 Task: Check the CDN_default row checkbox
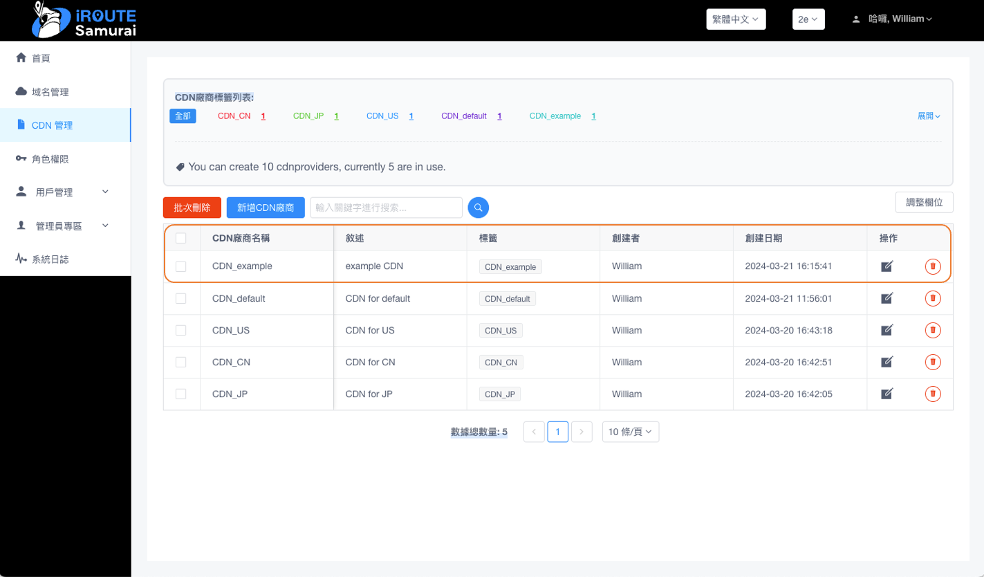[181, 298]
